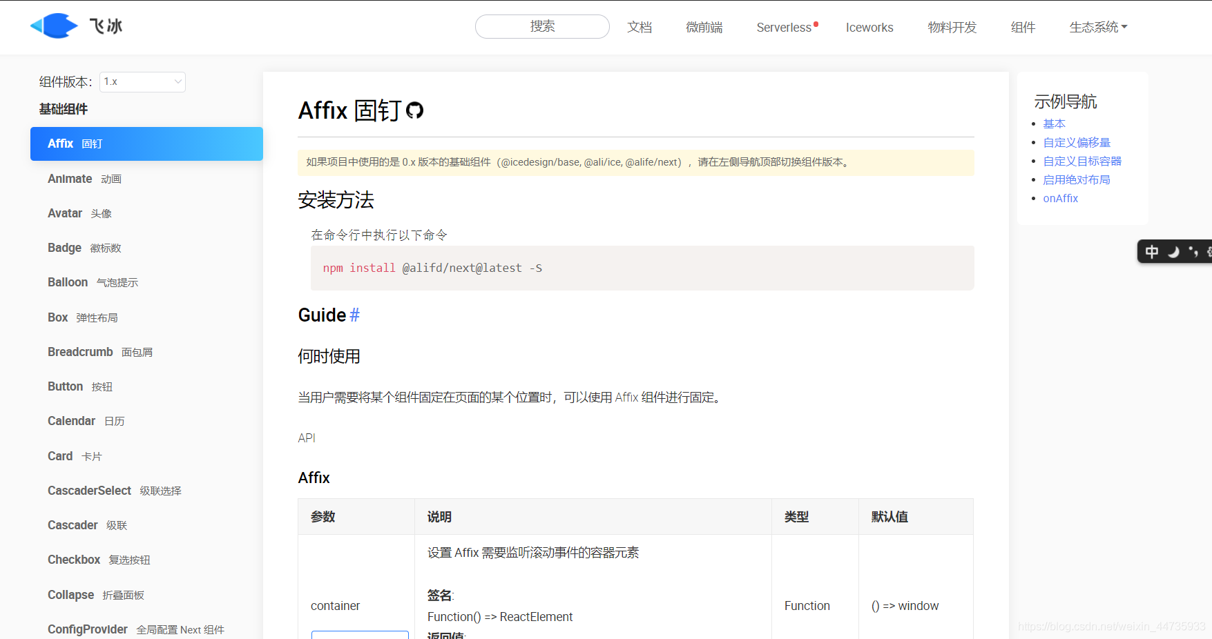Click the 飞冰 fish logo
Viewport: 1212px width, 639px height.
pos(54,26)
